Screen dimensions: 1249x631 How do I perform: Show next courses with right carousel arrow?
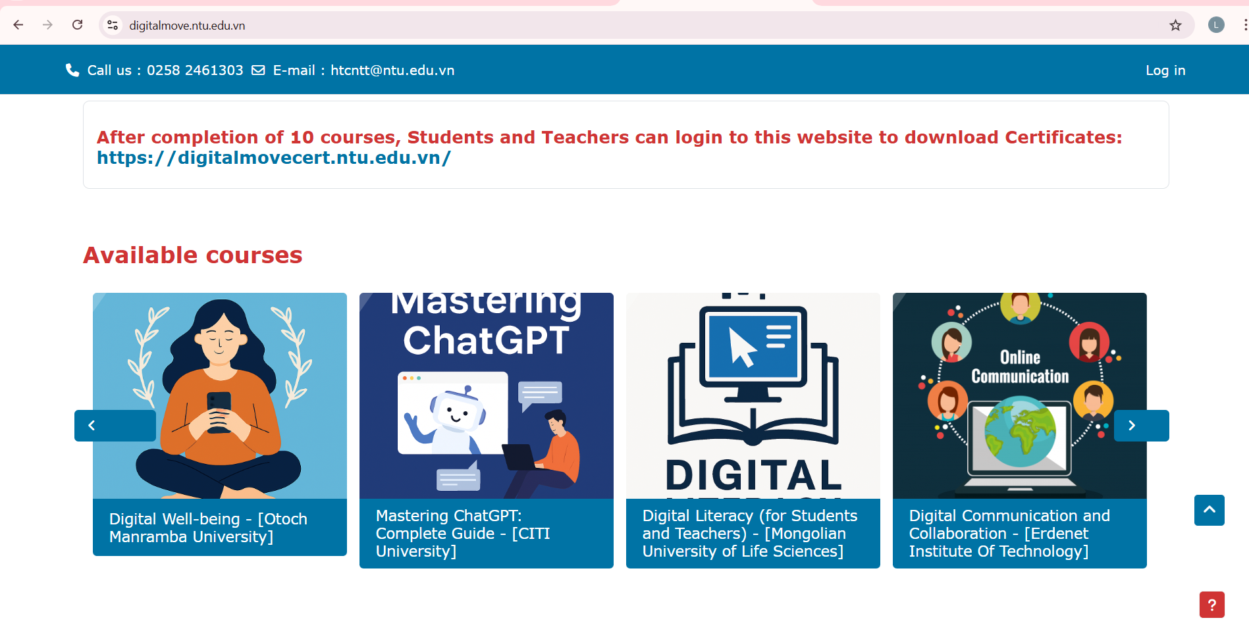[1132, 426]
